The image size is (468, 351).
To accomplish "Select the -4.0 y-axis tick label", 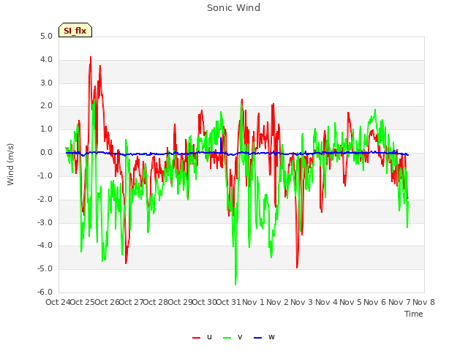I will point(45,246).
